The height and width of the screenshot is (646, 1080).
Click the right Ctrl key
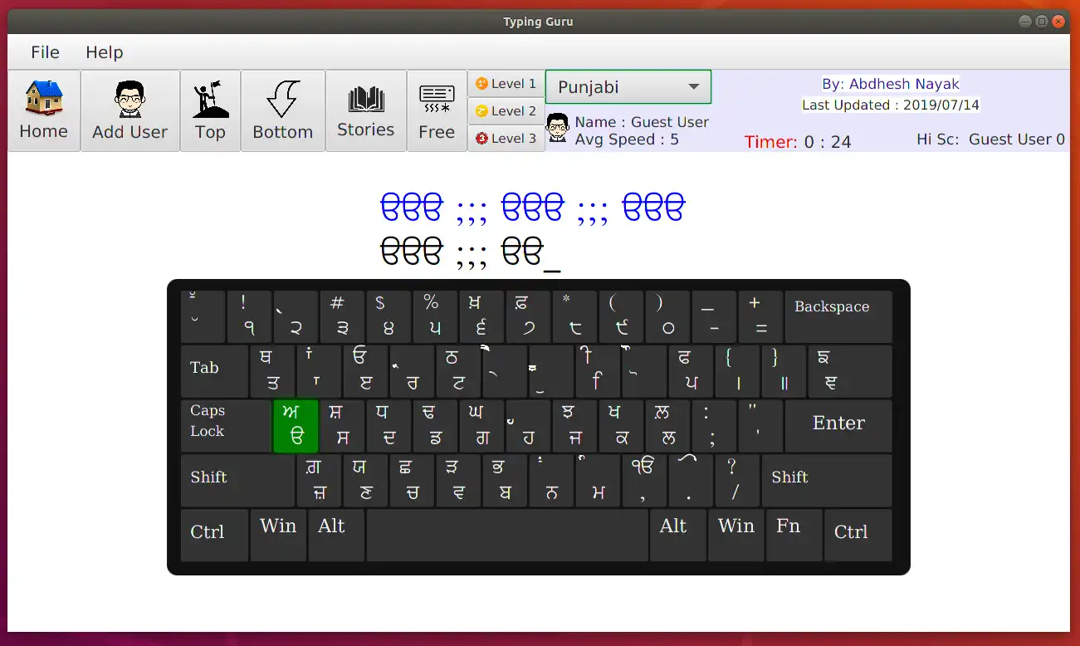(858, 536)
